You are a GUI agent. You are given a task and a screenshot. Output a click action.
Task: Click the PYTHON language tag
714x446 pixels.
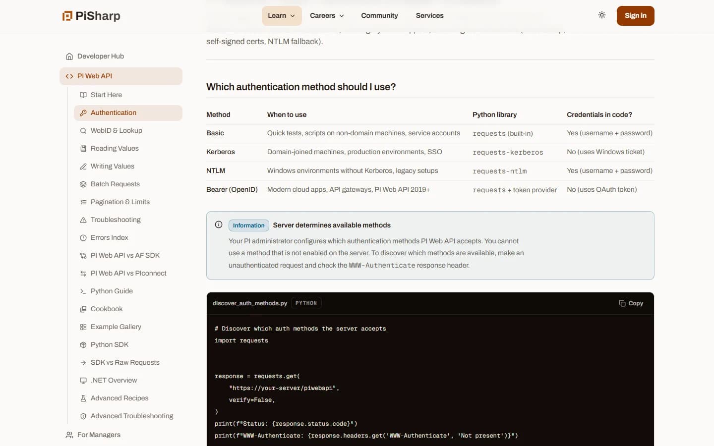[x=306, y=303]
